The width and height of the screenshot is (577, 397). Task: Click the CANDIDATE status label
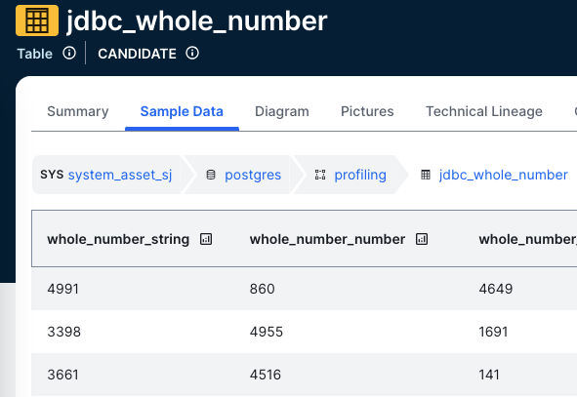tap(137, 54)
